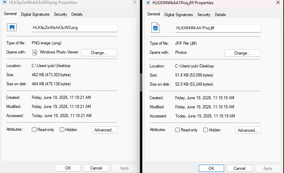284x173 pixels.
Task: Click '464 KB (475,136 bytes)' size on disk
Action: [51, 84]
